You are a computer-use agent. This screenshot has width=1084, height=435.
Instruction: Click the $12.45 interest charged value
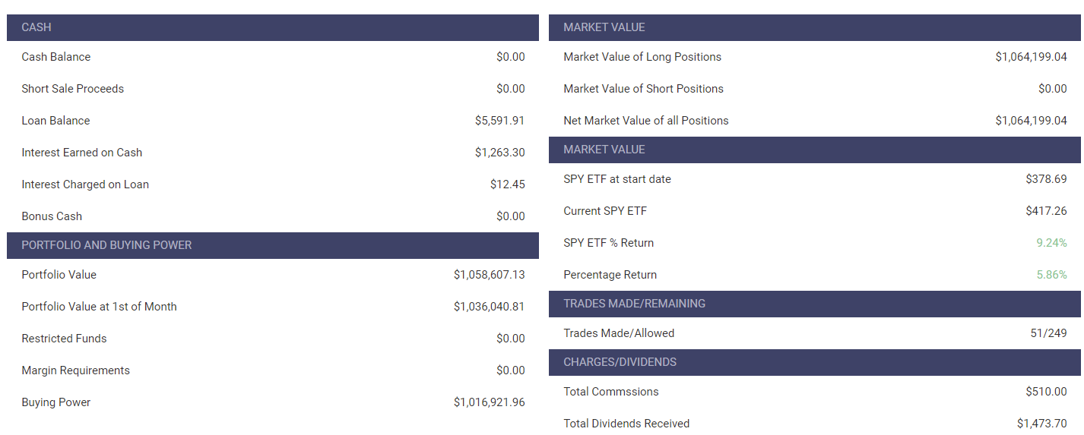(507, 184)
